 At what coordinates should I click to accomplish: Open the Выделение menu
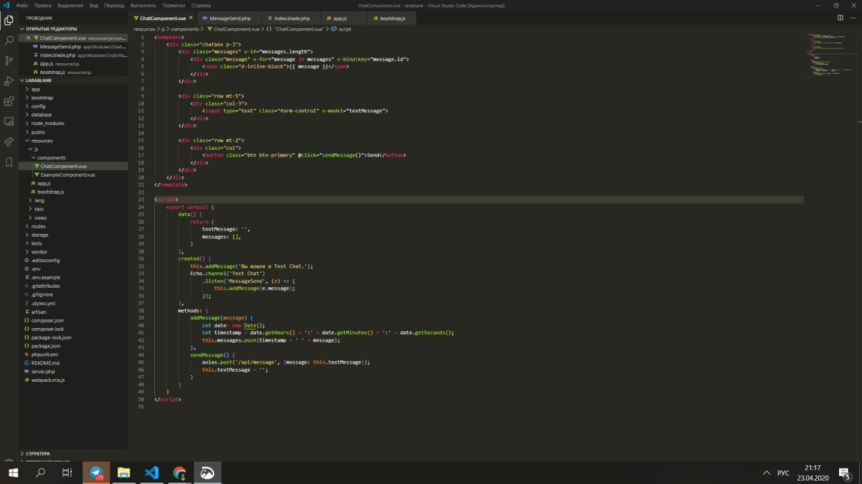click(x=70, y=5)
